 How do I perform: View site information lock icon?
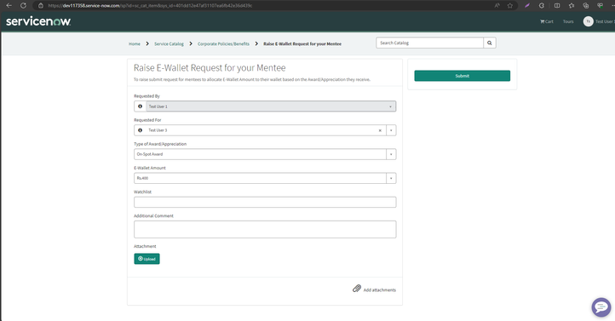[x=40, y=5]
